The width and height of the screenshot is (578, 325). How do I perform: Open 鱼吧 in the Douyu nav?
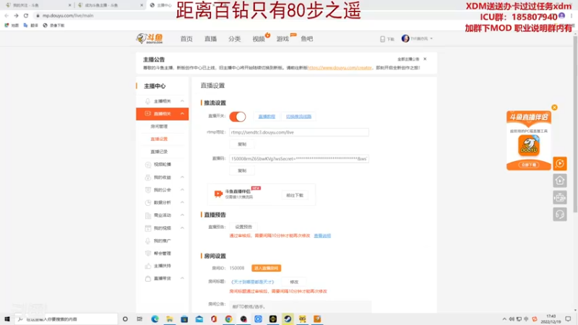pos(306,39)
